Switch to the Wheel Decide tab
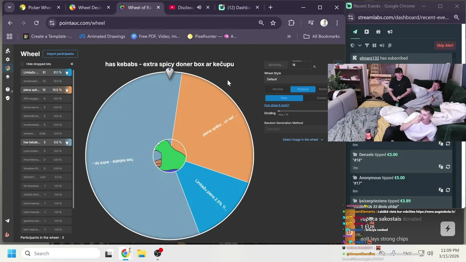466x262 pixels. (89, 7)
